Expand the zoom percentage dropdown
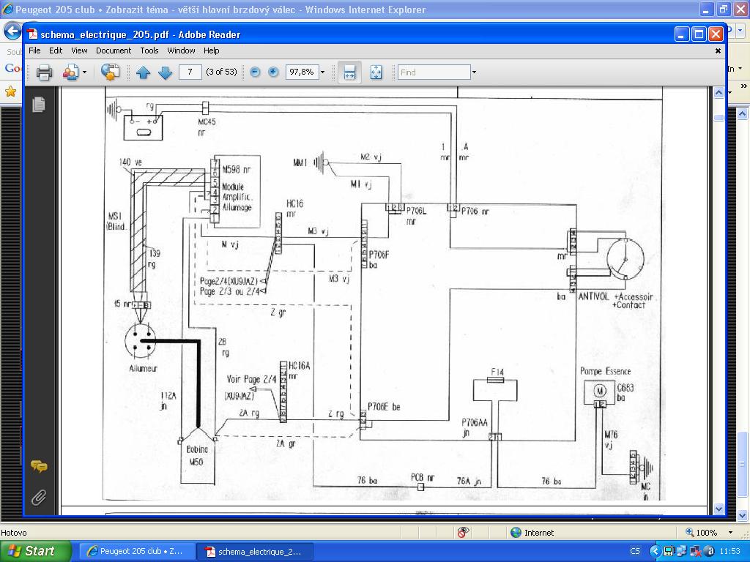 [322, 72]
